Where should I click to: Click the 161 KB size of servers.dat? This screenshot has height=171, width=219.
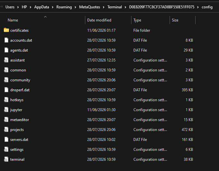tap(187, 140)
